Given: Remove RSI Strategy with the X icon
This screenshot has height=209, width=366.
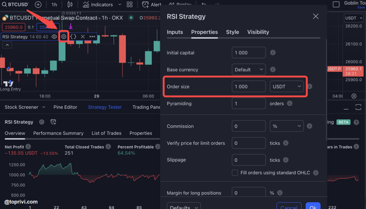Looking at the screenshot, I should 83,37.
